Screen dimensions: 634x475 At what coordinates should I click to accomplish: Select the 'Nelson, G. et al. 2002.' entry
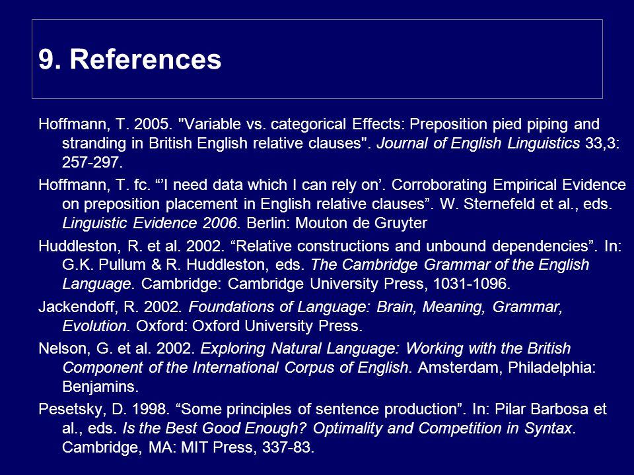(x=317, y=367)
